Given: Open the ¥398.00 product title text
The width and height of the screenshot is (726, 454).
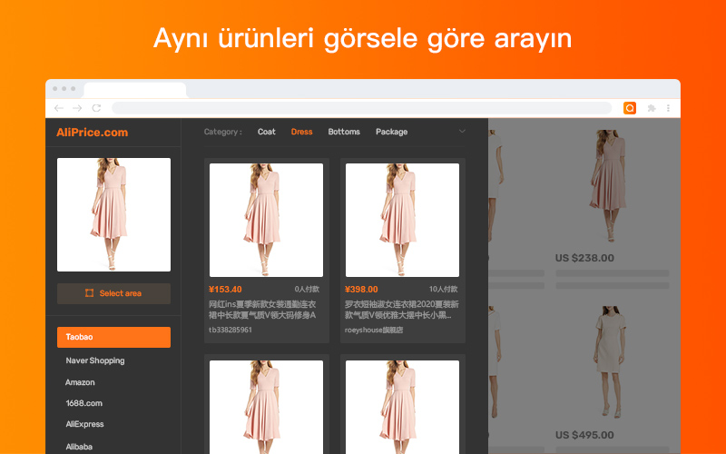Looking at the screenshot, I should click(401, 310).
